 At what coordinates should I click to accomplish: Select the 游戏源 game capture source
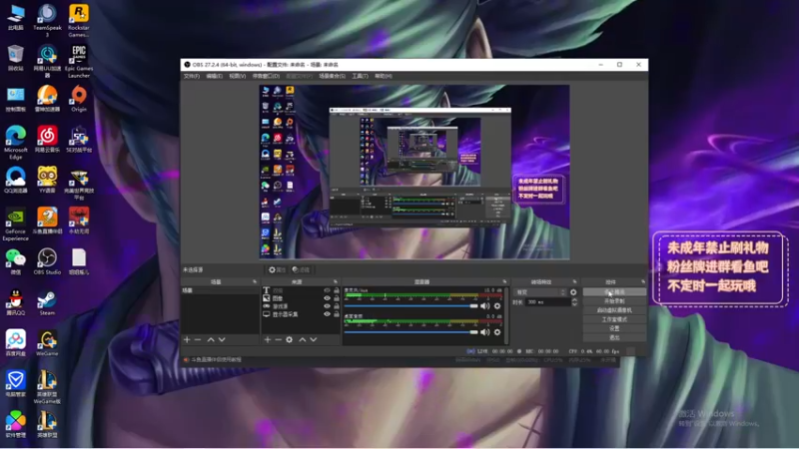301,306
